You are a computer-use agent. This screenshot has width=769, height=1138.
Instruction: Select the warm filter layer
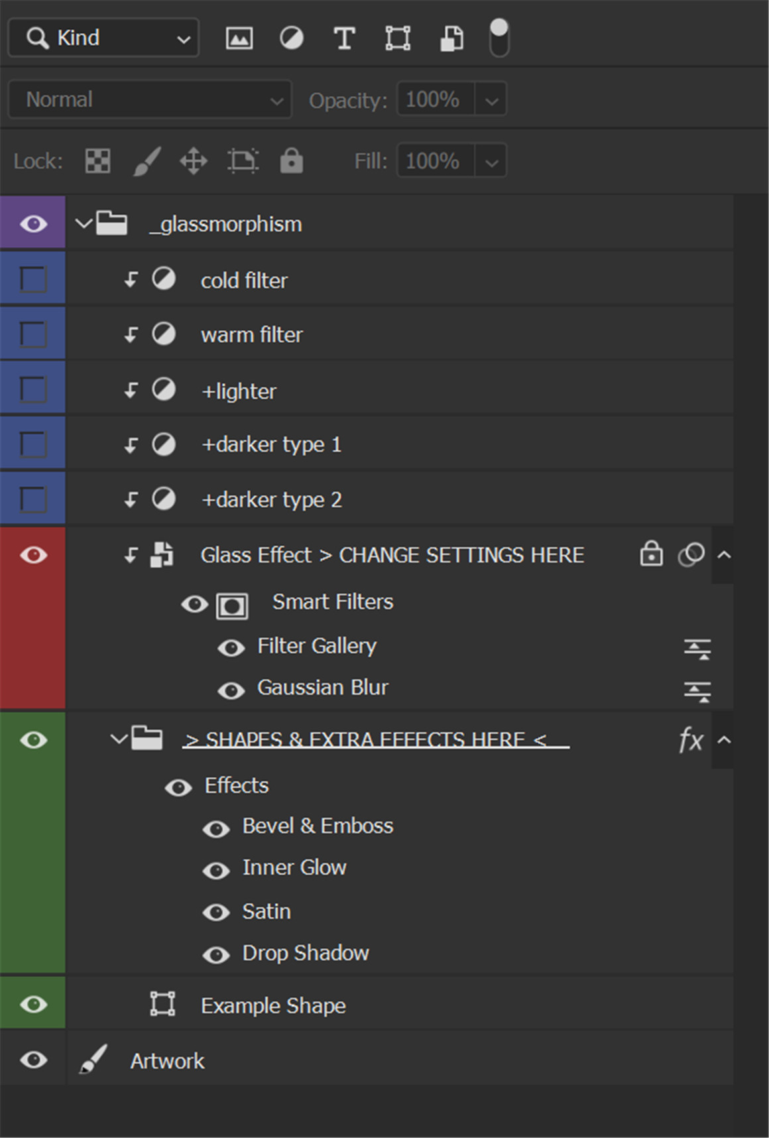252,335
